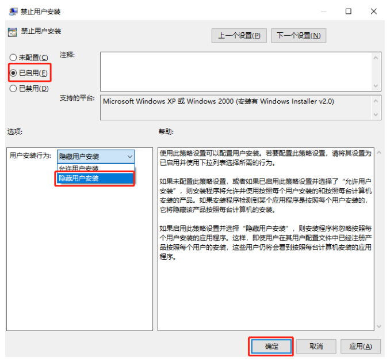
Task: Click the 取消 button
Action: [316, 346]
